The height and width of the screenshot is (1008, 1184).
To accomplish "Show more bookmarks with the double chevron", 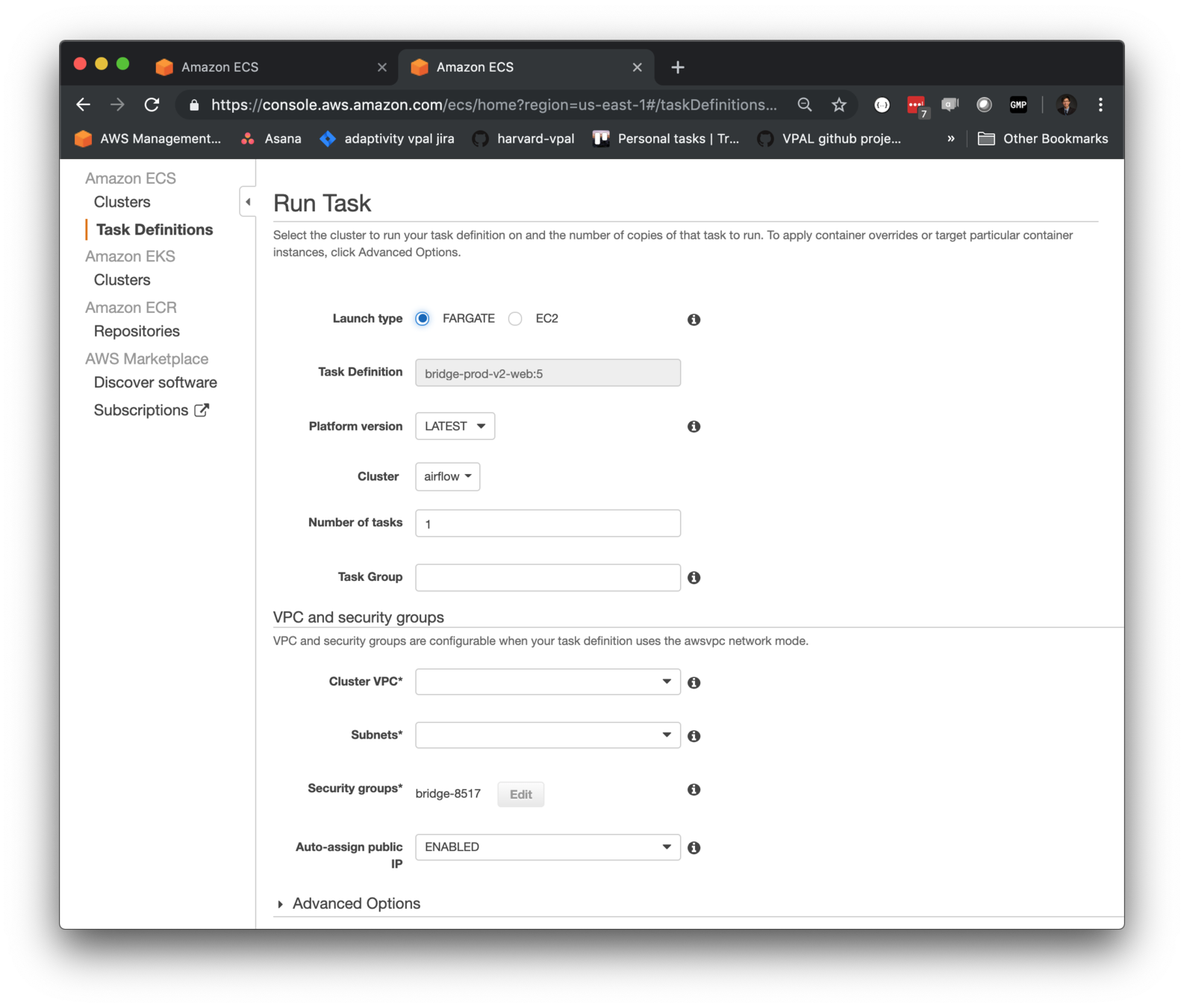I will pos(950,139).
